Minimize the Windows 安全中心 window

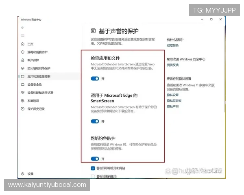pyautogui.click(x=202, y=19)
